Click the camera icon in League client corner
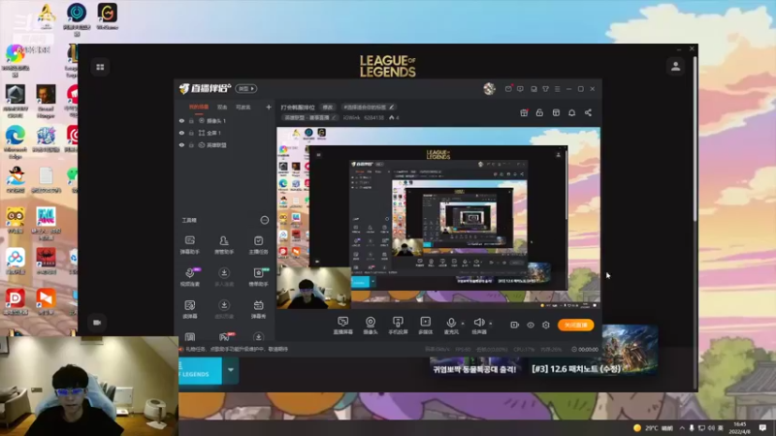Viewport: 776px width, 436px height. tap(97, 323)
